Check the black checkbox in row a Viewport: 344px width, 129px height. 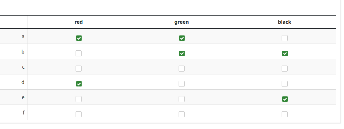tap(284, 38)
